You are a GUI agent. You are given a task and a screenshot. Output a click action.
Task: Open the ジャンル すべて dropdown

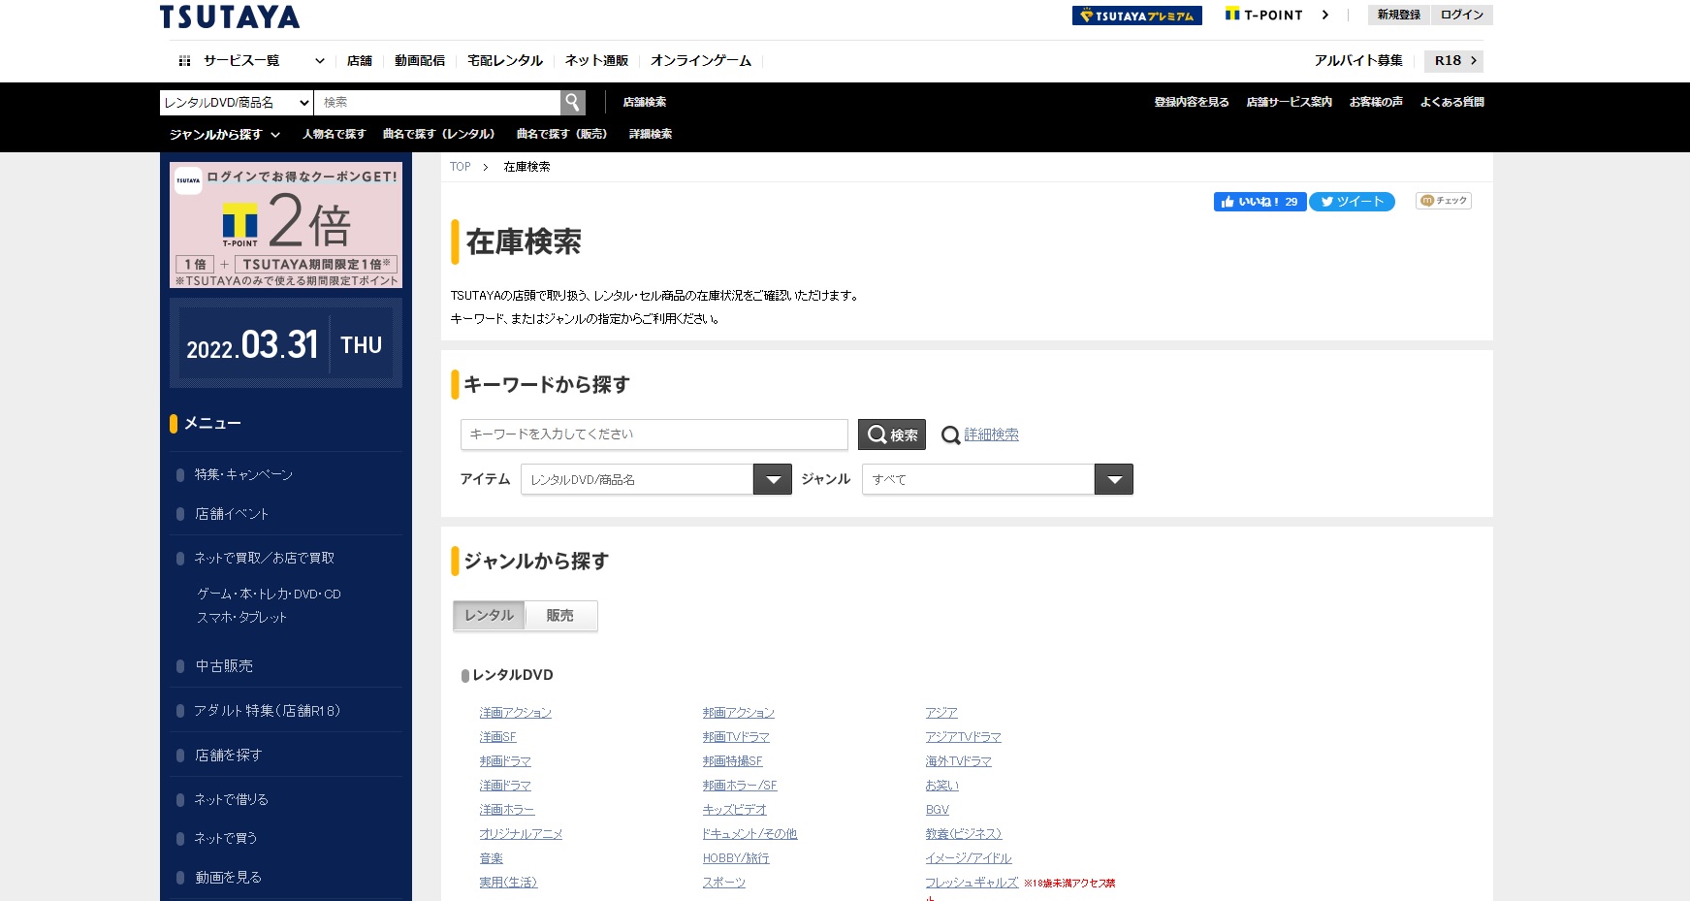pos(998,479)
